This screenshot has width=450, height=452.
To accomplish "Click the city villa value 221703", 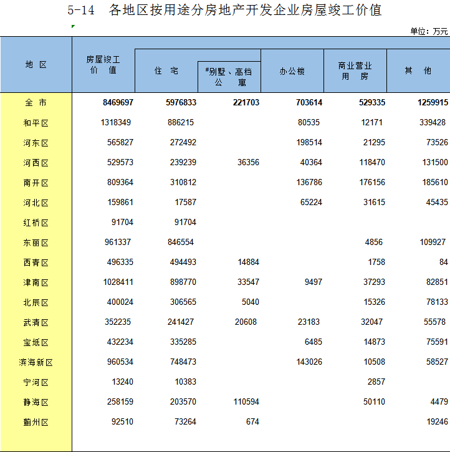I will [246, 102].
